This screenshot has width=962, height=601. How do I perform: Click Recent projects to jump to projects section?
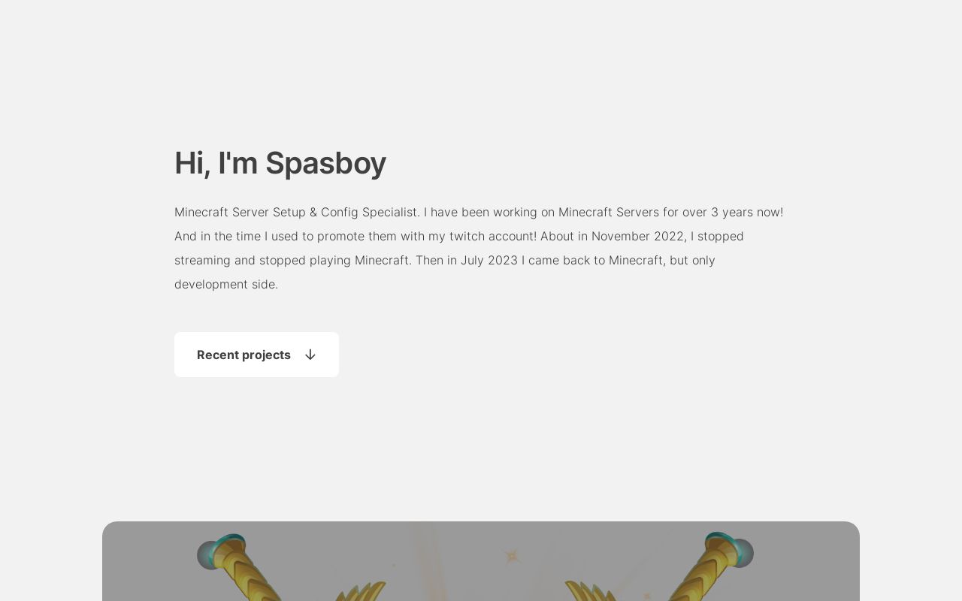click(244, 355)
